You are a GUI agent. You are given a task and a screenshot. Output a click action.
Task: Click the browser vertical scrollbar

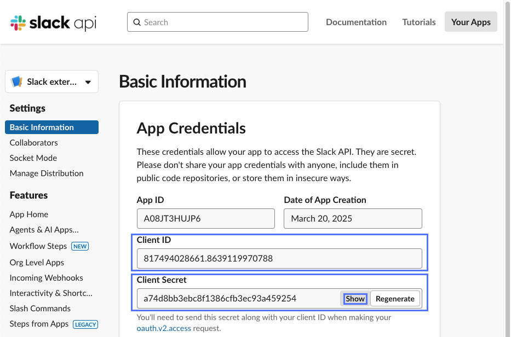pyautogui.click(x=507, y=168)
